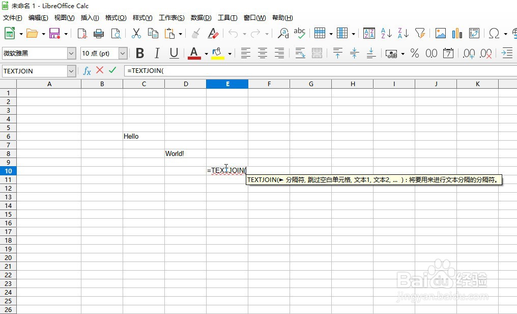Run the spelling check
The width and height of the screenshot is (517, 314).
pos(299,33)
